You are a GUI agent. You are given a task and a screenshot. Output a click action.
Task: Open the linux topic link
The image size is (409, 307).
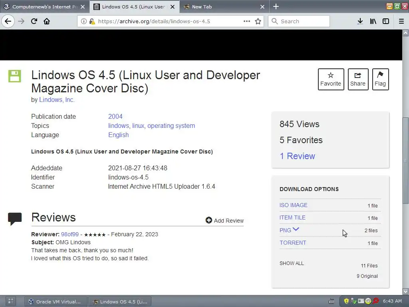[x=139, y=126]
